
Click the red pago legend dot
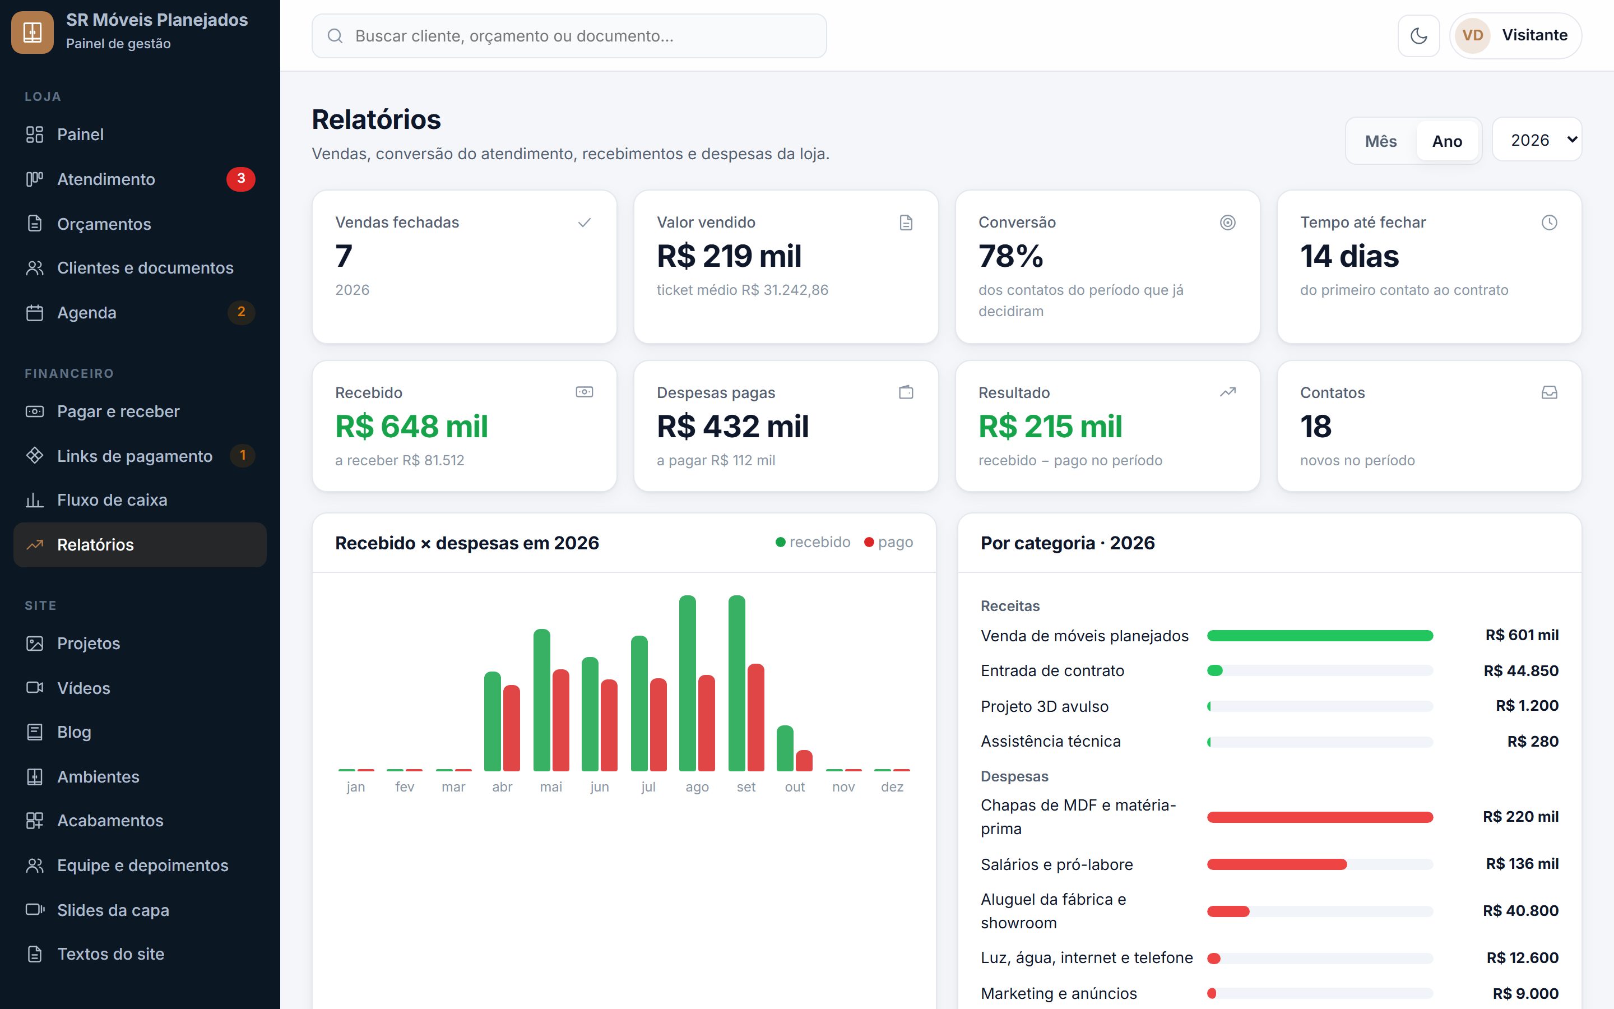[868, 542]
